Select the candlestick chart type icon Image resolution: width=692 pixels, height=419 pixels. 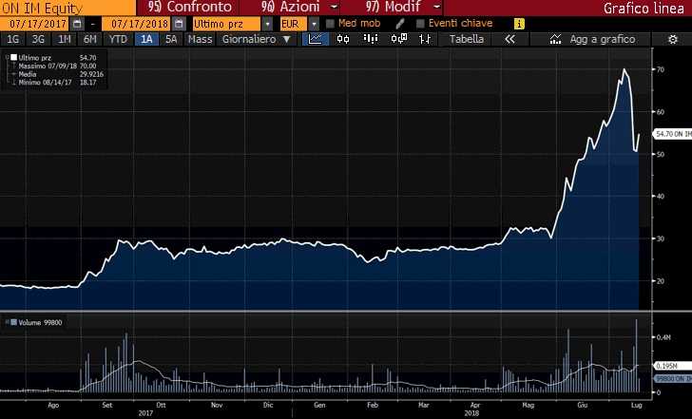(343, 39)
